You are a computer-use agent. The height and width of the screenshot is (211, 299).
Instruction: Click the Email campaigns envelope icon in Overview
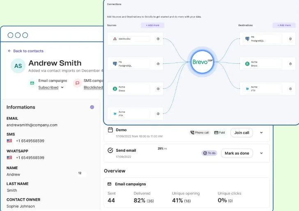pos(109,184)
